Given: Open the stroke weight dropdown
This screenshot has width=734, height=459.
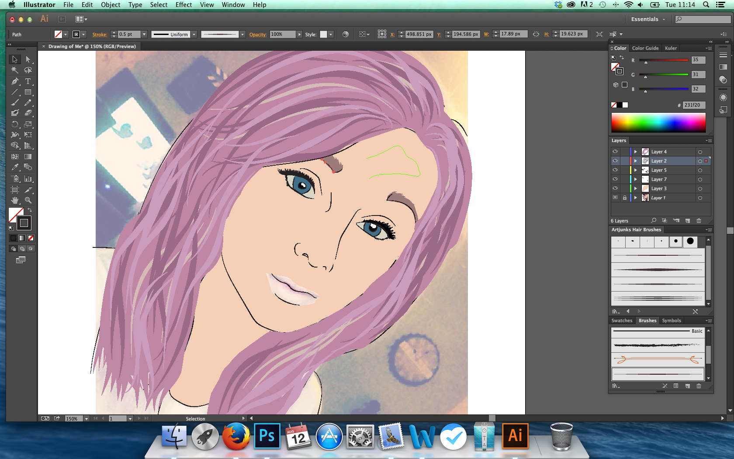Looking at the screenshot, I should (144, 34).
